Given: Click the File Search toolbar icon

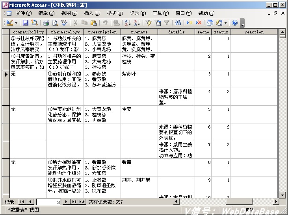Looking at the screenshot, I should [35, 23].
